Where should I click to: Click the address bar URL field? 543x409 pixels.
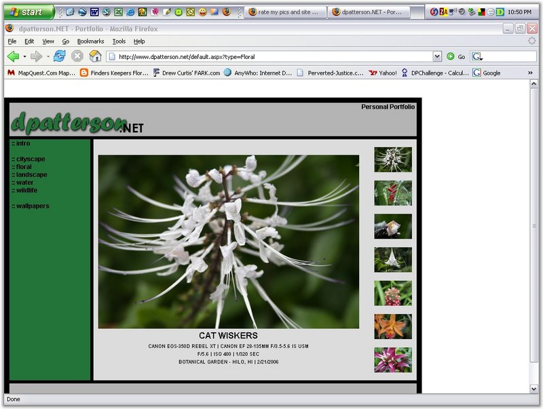pyautogui.click(x=270, y=56)
